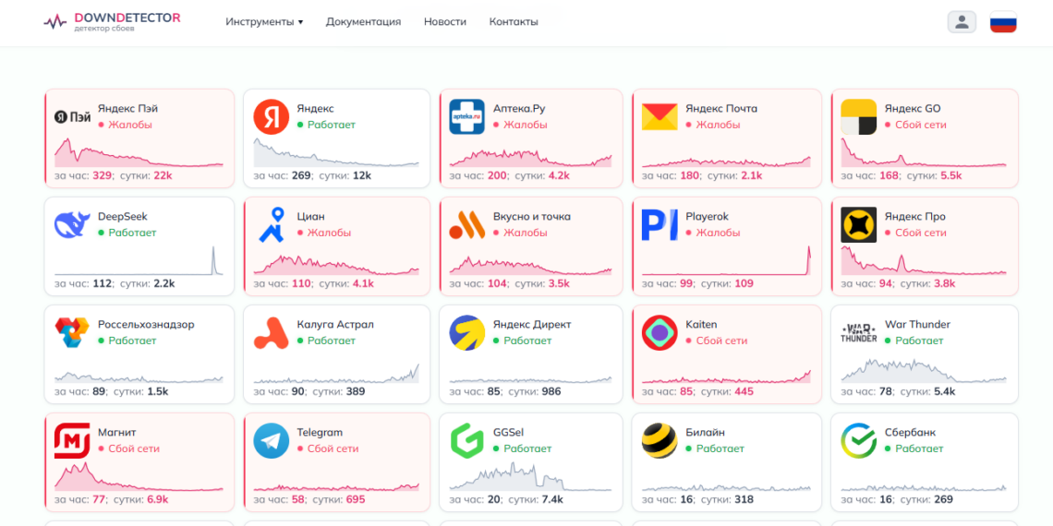1053x526 pixels.
Task: Click the Вкусно и точка logo
Action: [x=466, y=225]
